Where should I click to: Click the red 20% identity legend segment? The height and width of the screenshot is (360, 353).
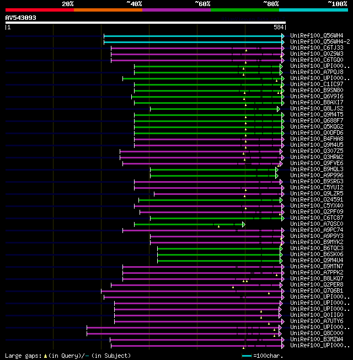(40, 10)
